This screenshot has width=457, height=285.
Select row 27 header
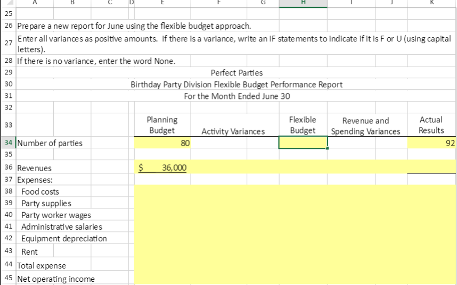8,43
